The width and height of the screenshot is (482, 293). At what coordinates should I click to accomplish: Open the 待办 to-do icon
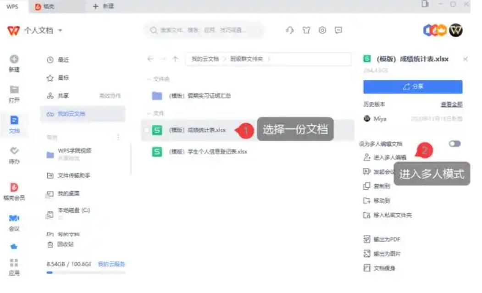[x=14, y=151]
